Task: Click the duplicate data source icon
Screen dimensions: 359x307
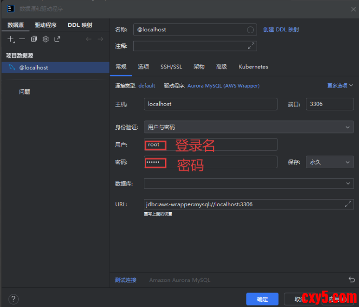Action: coord(34,39)
